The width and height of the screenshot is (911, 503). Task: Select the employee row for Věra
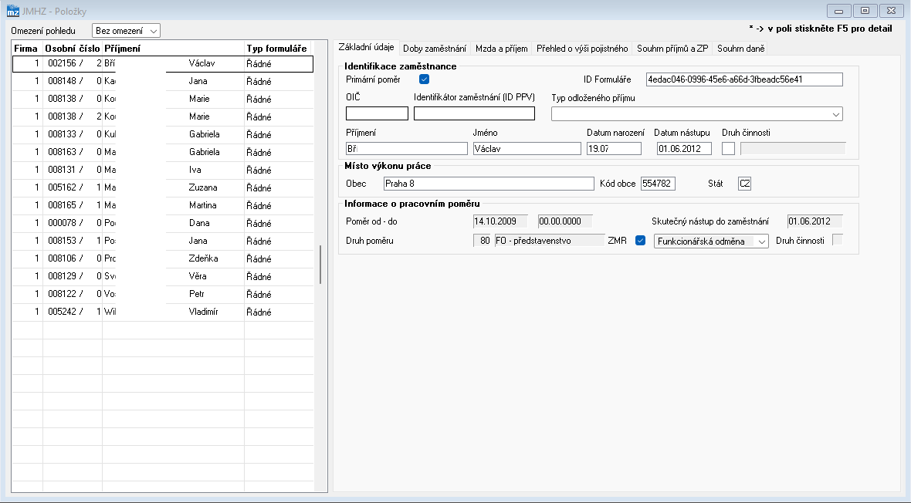coord(163,276)
